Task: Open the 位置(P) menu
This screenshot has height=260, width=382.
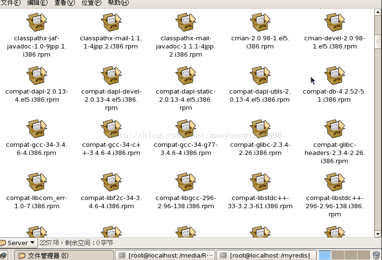Action: pos(91,3)
